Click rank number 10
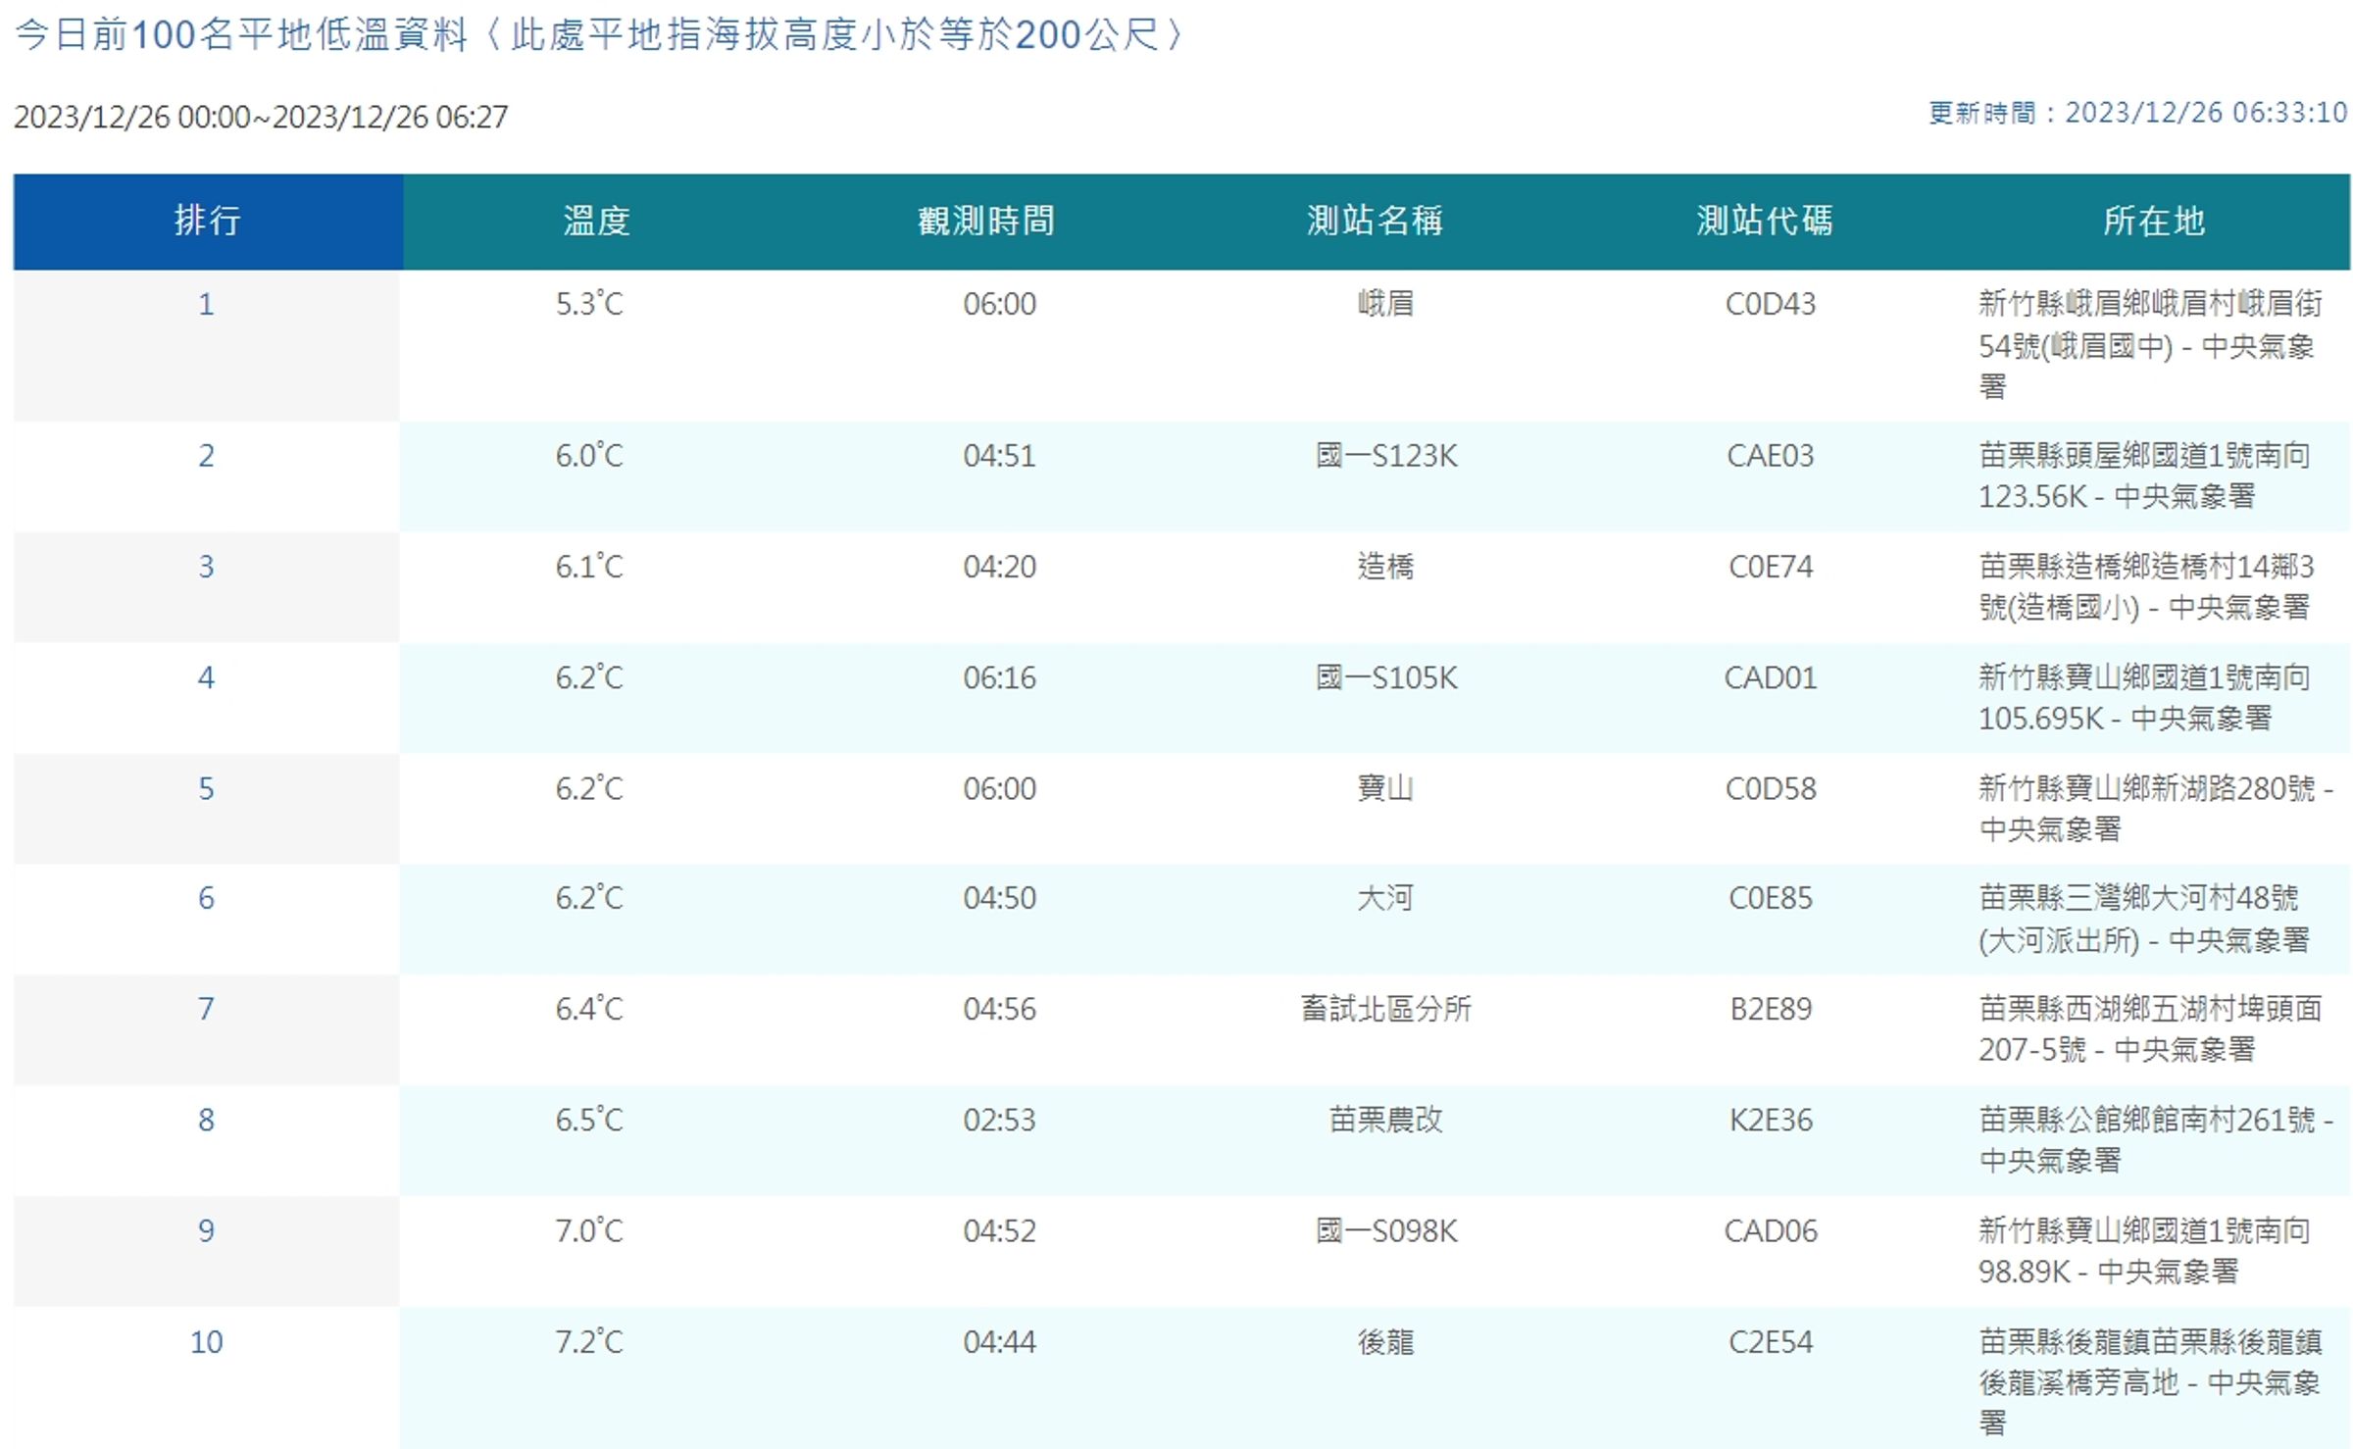Image resolution: width=2353 pixels, height=1449 pixels. click(206, 1341)
